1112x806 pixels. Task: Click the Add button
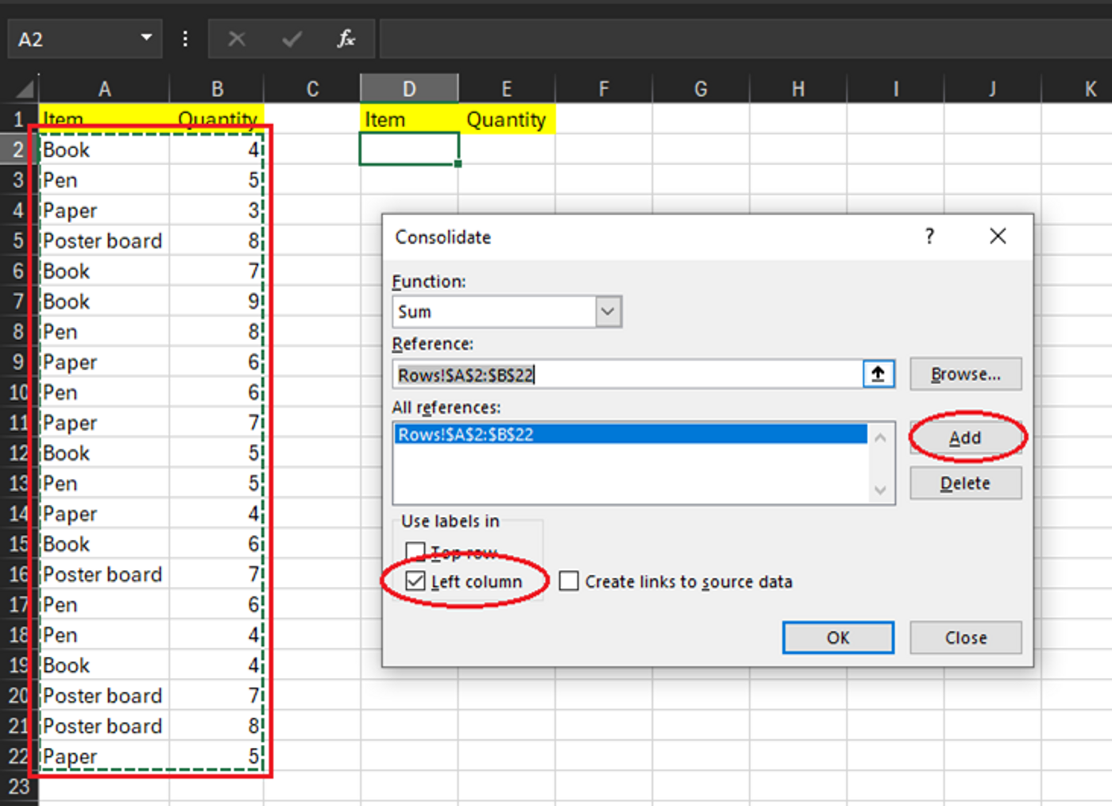click(x=965, y=438)
